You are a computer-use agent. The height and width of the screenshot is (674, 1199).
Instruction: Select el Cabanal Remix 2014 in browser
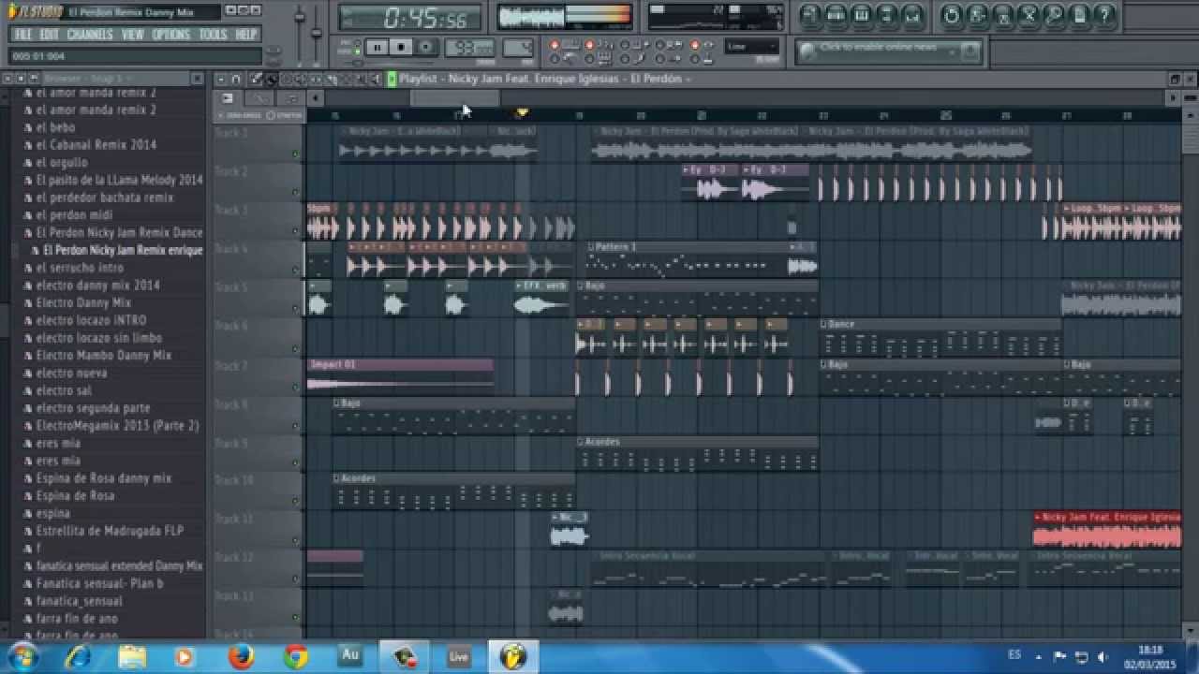coord(96,145)
